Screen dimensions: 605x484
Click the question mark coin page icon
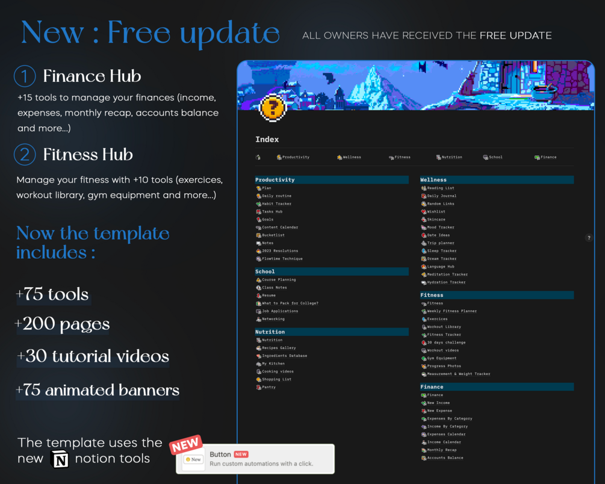273,108
